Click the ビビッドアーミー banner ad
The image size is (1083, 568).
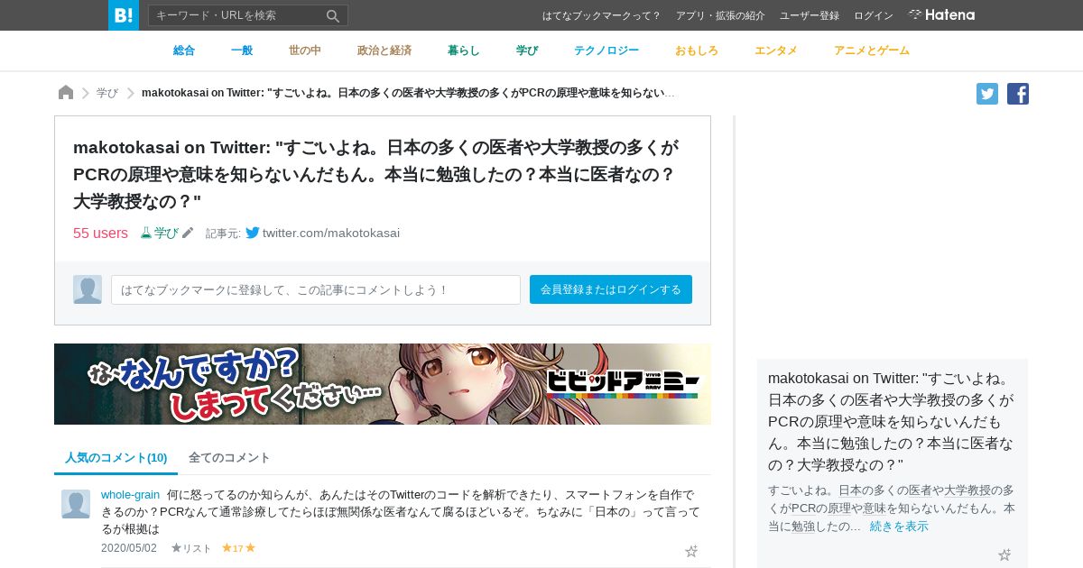coord(383,384)
